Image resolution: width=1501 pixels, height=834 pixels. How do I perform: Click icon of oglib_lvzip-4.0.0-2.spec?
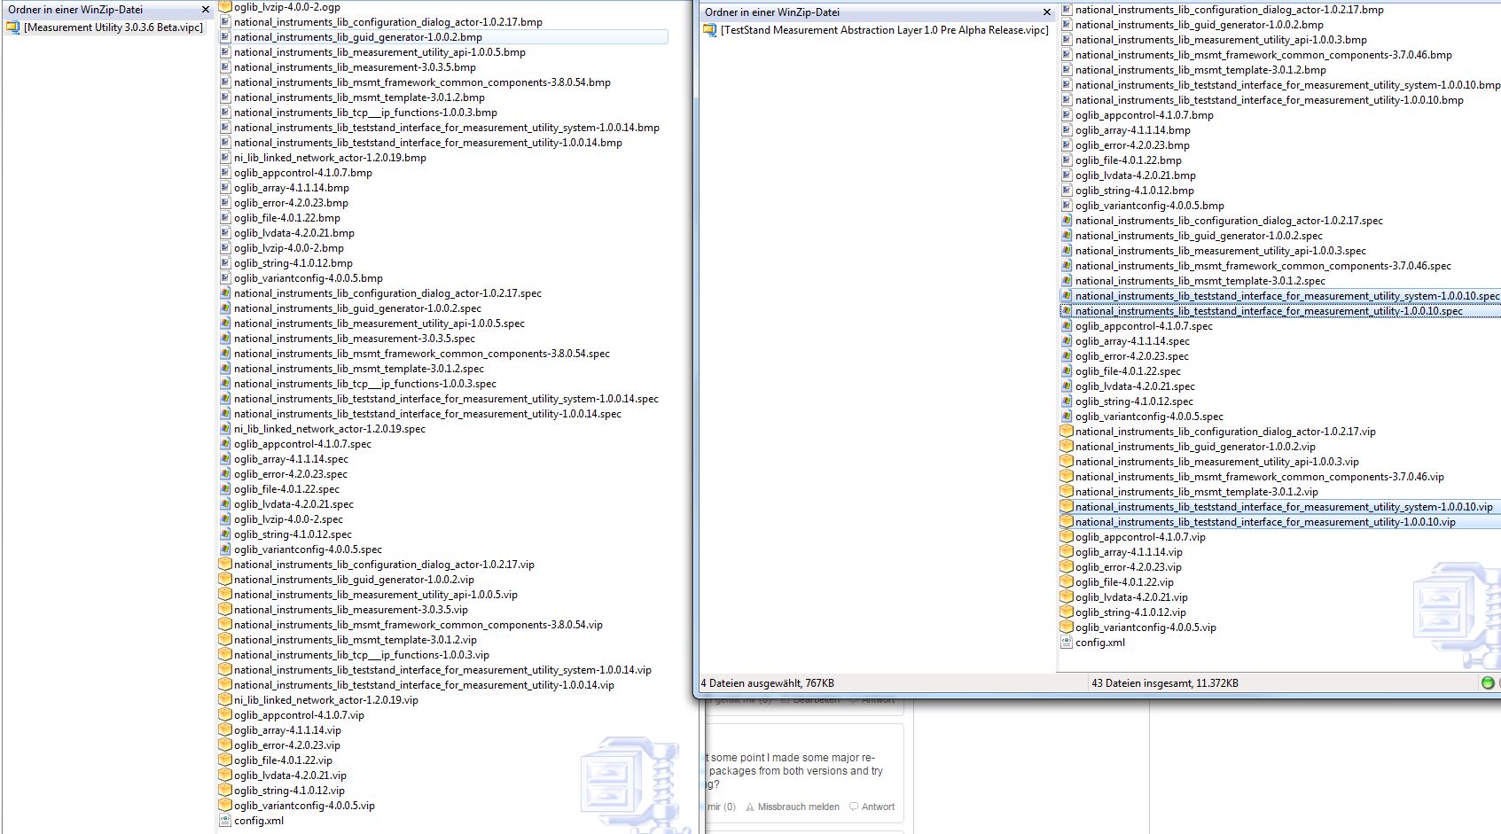[x=225, y=519]
